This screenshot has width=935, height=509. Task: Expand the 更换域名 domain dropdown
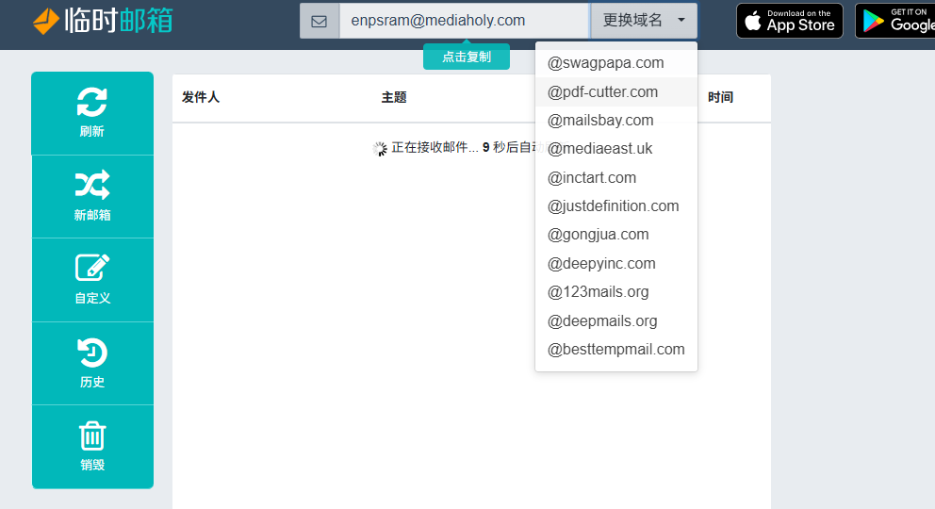[644, 21]
